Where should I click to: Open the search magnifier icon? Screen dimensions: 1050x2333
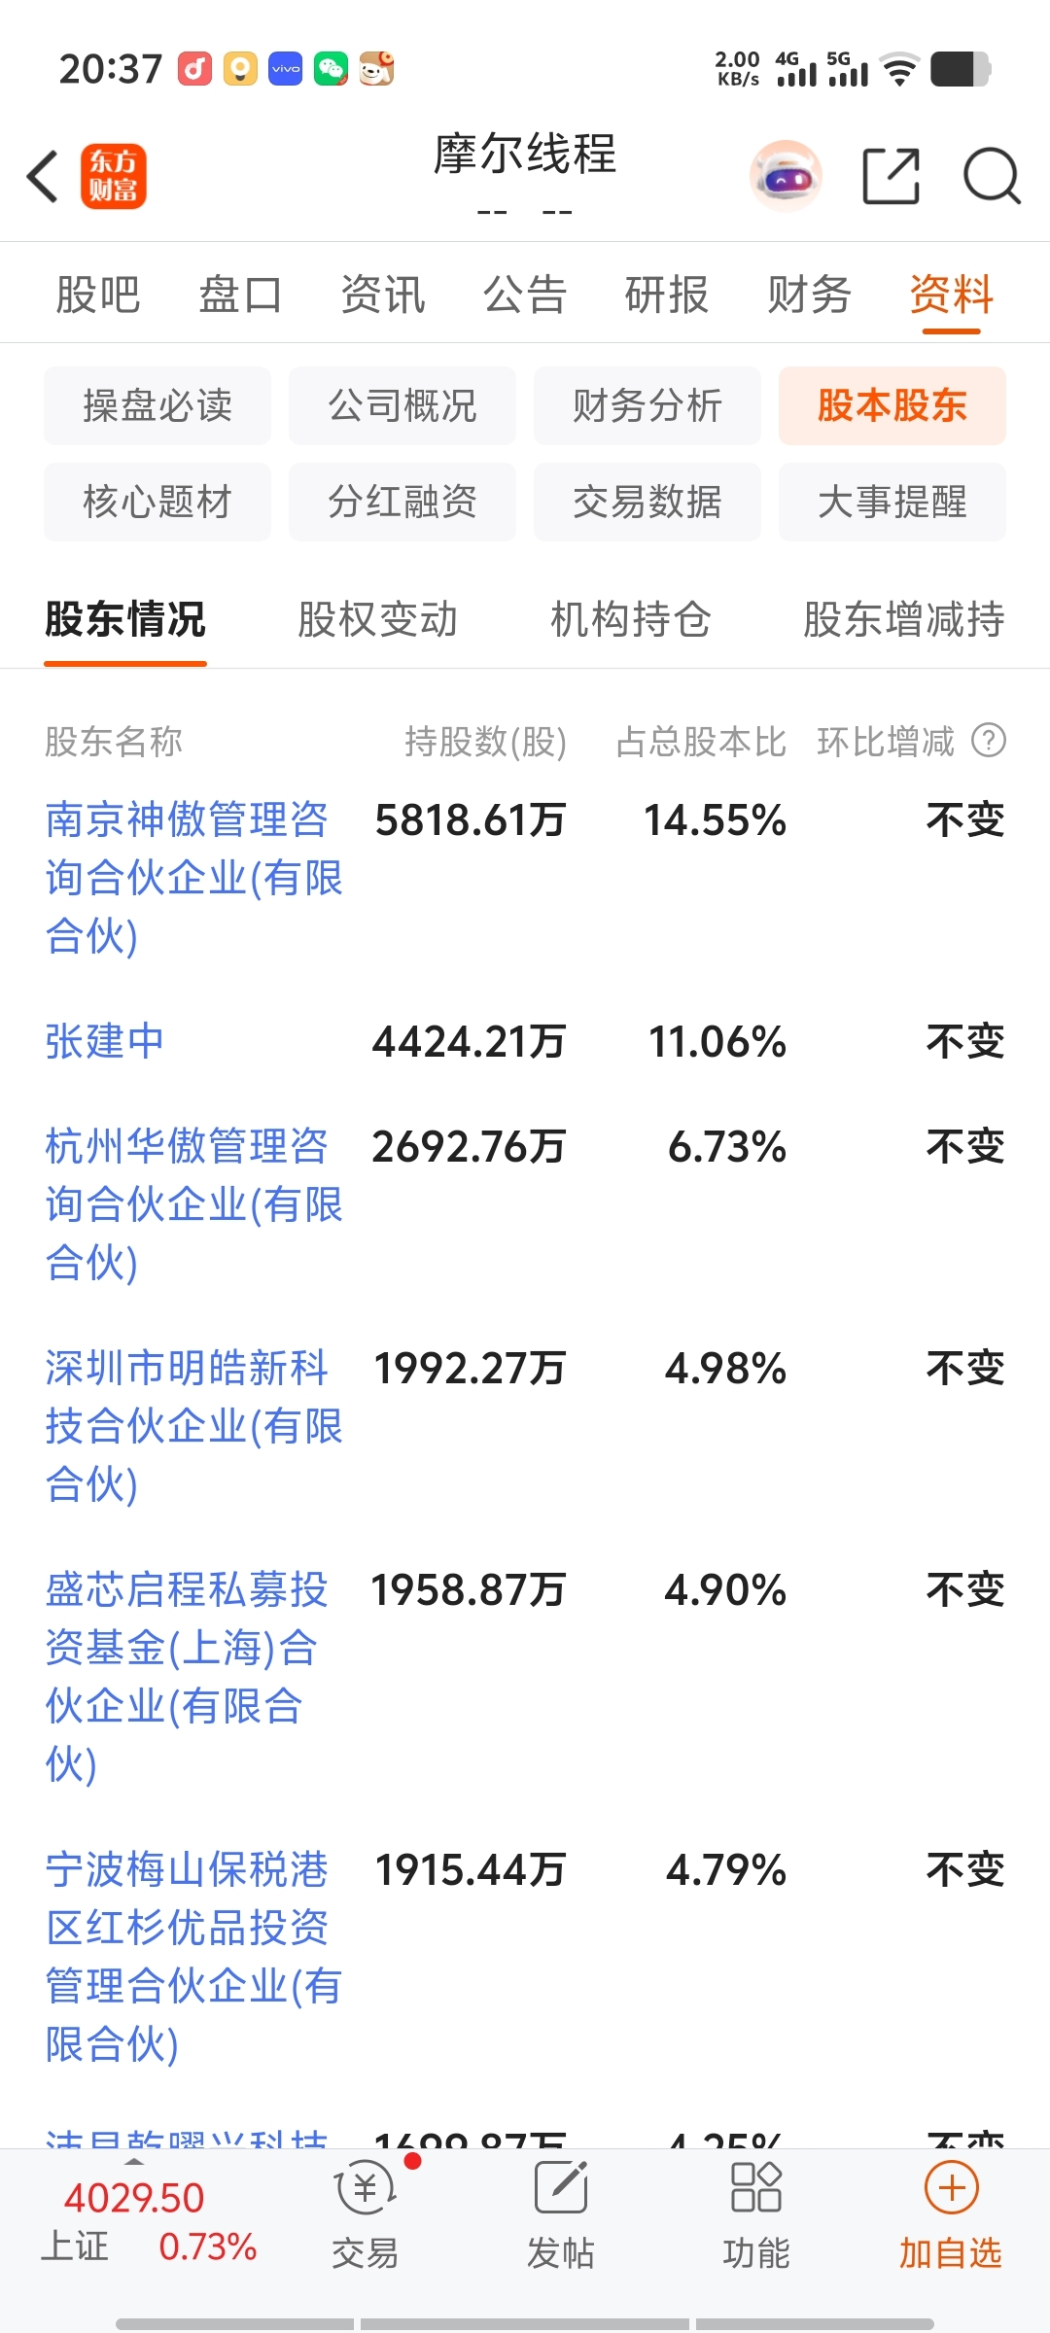coord(992,176)
